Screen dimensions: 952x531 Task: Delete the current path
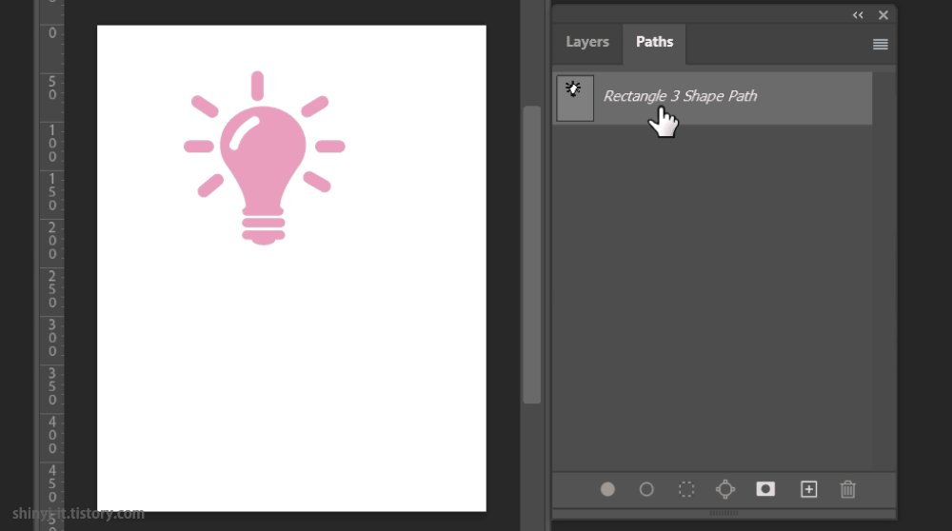coord(848,489)
